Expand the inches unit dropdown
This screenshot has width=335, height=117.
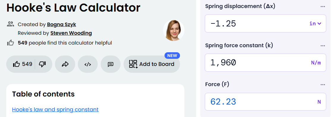pos(315,23)
